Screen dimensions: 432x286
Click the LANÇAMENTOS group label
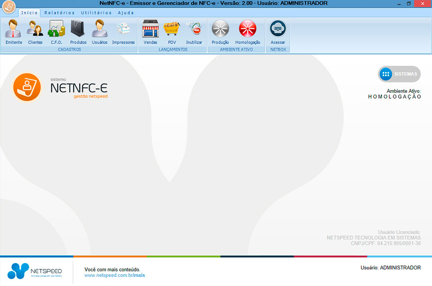[x=173, y=50]
